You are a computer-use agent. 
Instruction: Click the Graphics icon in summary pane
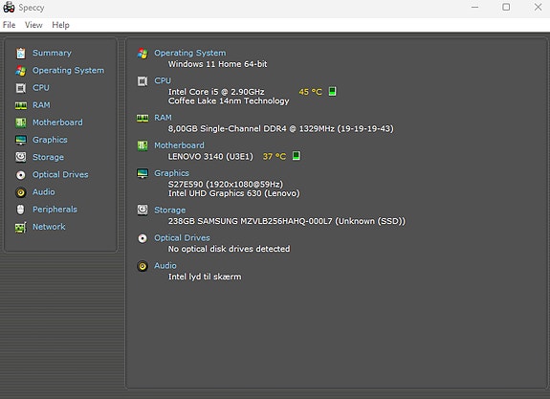click(143, 173)
